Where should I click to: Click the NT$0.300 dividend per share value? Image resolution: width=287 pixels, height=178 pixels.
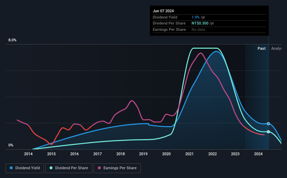click(x=200, y=23)
